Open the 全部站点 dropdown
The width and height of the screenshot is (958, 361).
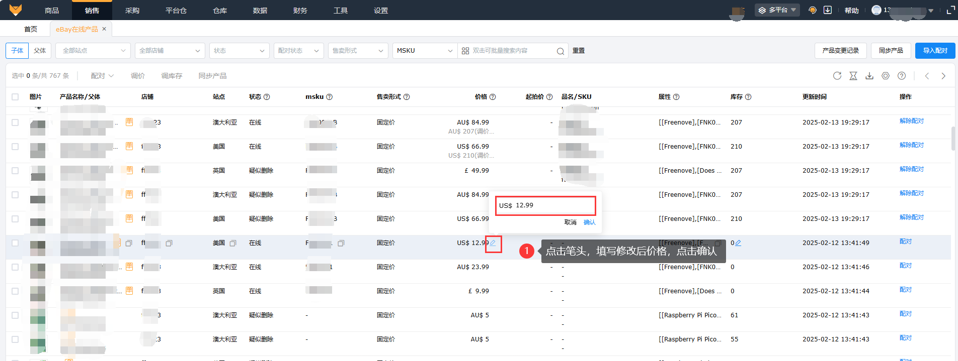pyautogui.click(x=94, y=51)
